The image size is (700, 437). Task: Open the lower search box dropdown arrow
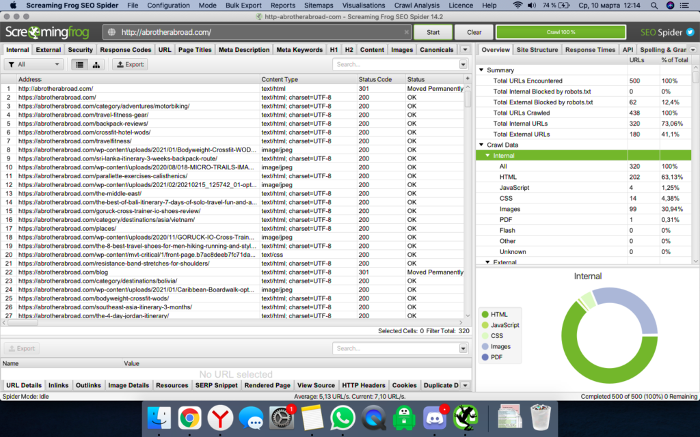point(463,348)
